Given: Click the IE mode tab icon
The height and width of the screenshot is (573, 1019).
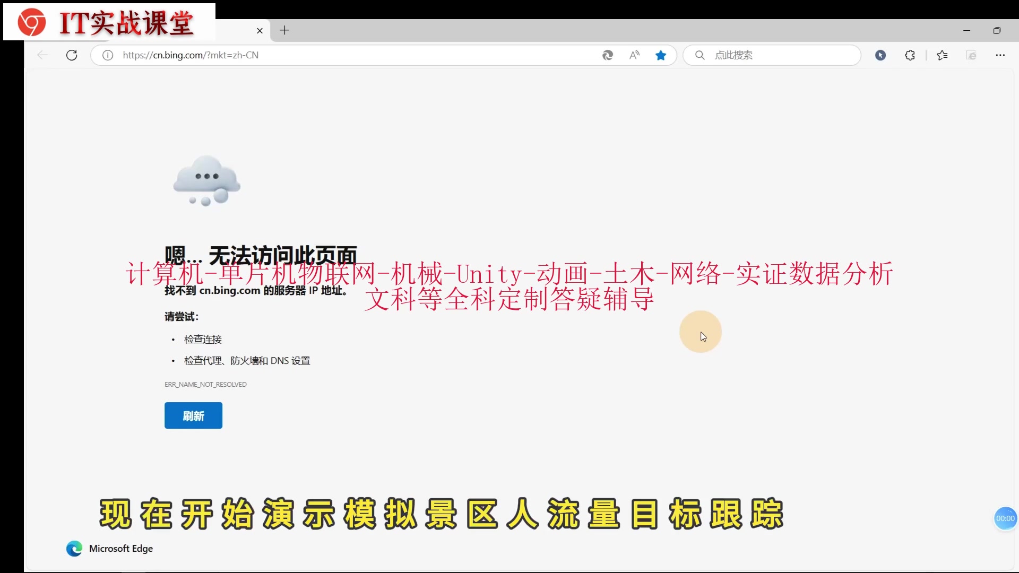Looking at the screenshot, I should (971, 55).
